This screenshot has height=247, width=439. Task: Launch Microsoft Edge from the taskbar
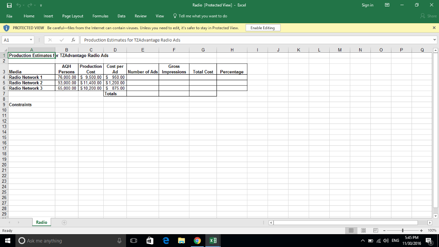click(x=165, y=241)
